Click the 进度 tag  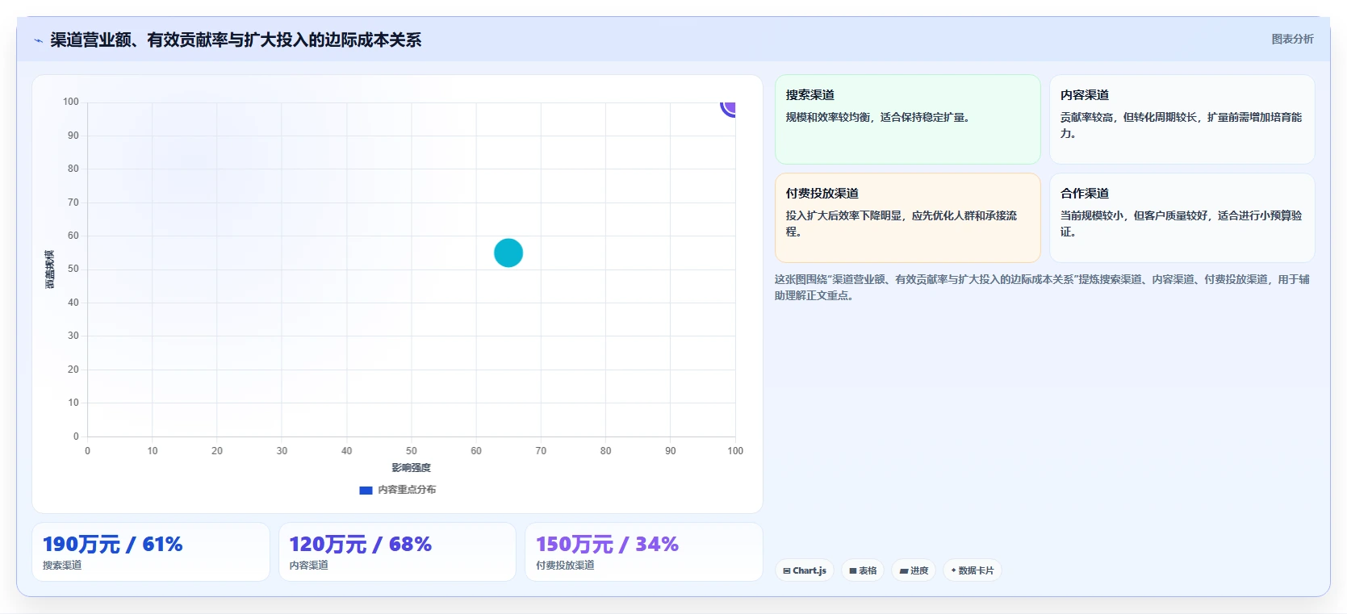pos(914,570)
